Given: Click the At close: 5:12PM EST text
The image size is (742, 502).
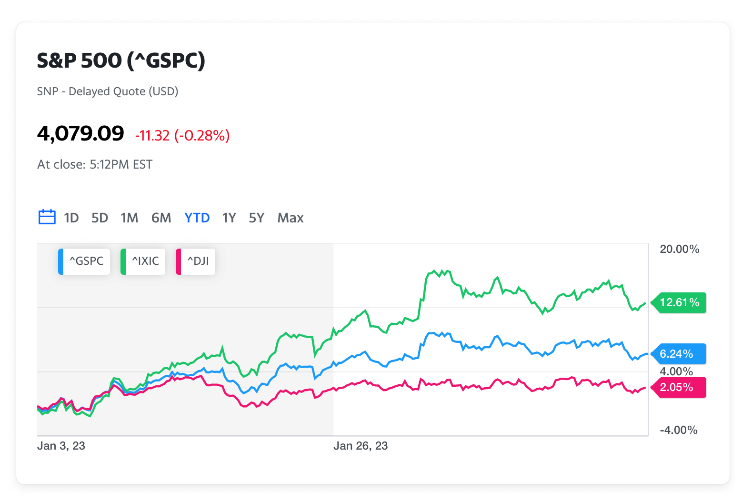Looking at the screenshot, I should click(95, 165).
